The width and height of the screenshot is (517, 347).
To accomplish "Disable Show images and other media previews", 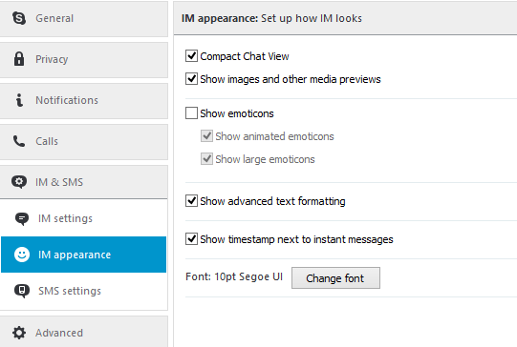I will (191, 79).
